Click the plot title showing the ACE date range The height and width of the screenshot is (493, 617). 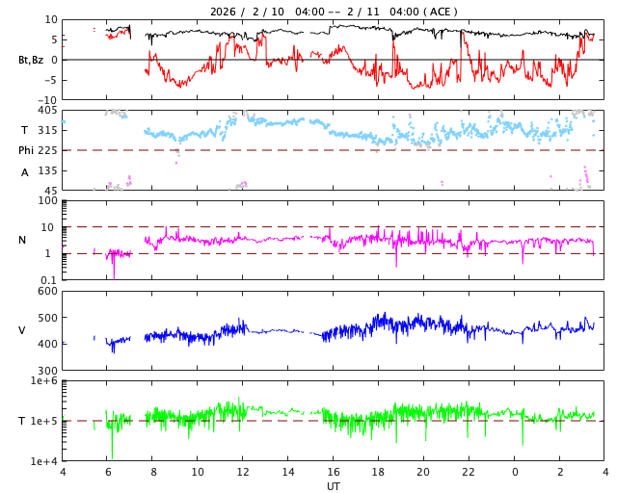[x=334, y=12]
